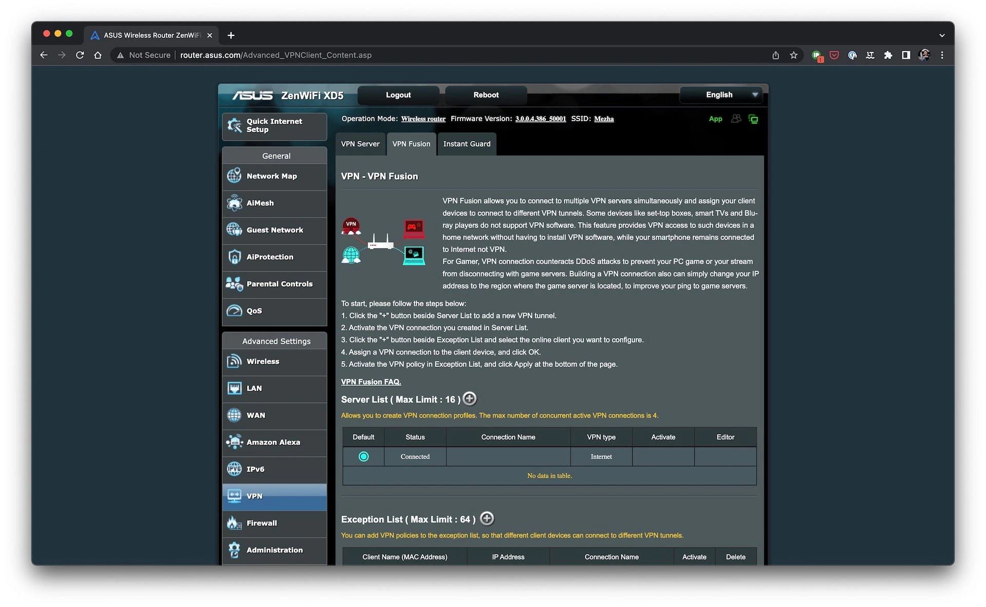
Task: Click the Pocket extension icon
Action: (834, 55)
